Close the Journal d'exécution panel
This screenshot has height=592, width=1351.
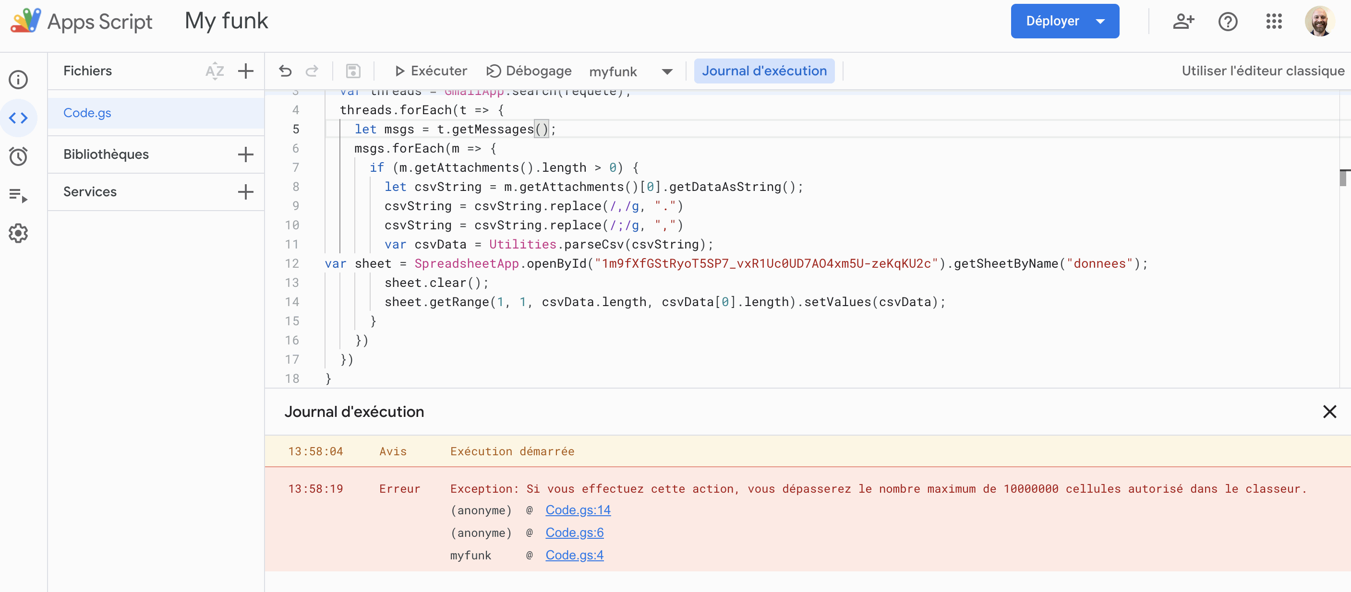[1329, 412]
